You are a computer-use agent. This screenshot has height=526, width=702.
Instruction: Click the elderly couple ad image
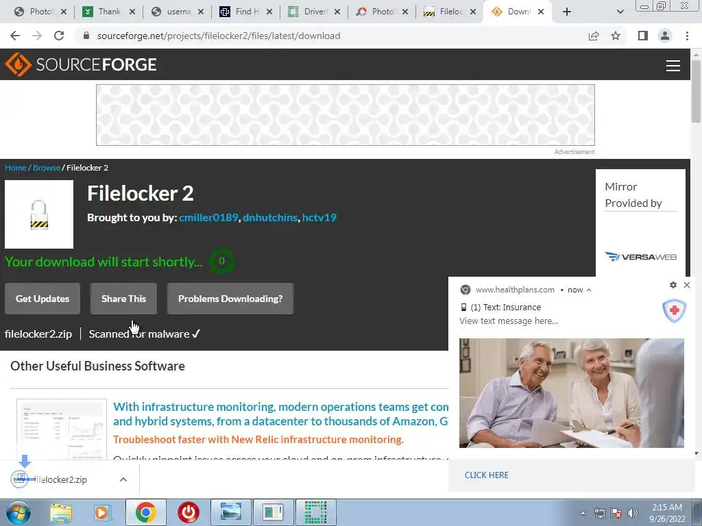coord(571,392)
